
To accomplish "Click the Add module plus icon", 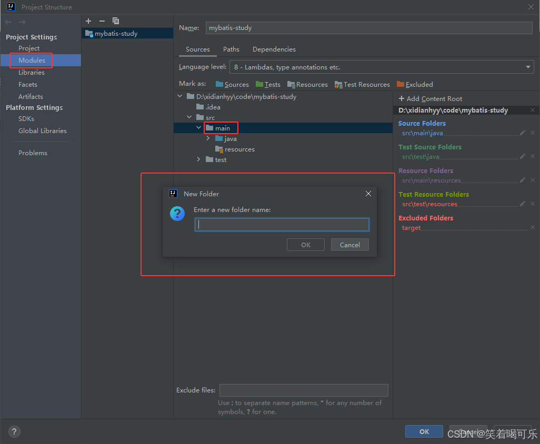I will coord(88,21).
